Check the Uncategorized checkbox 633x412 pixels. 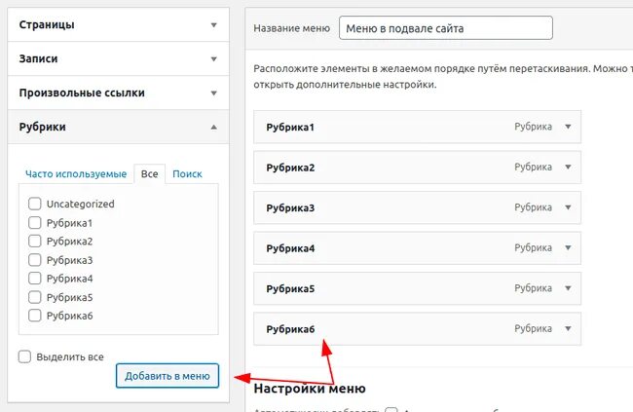click(35, 204)
